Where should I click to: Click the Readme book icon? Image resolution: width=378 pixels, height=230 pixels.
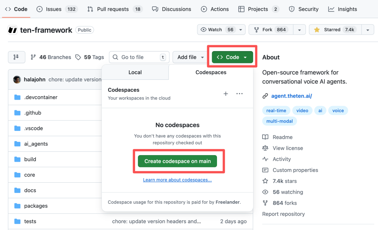pyautogui.click(x=265, y=137)
